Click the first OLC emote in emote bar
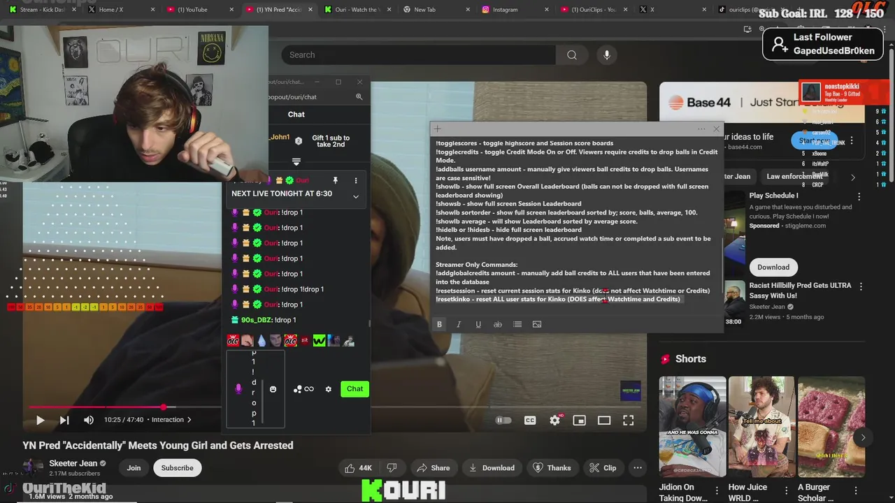 234,341
